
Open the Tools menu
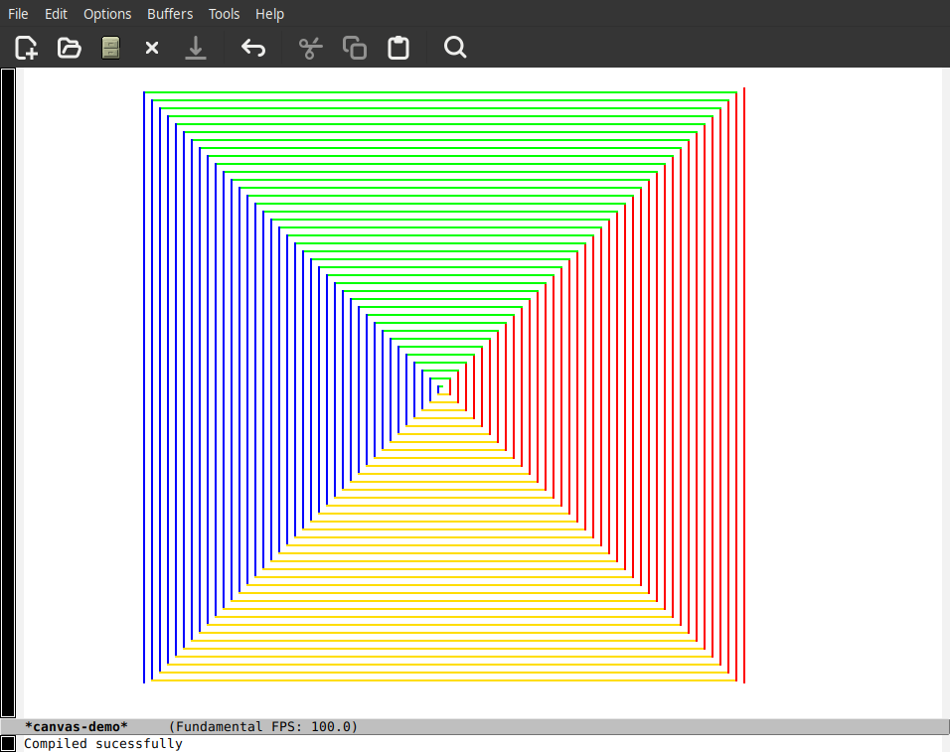(x=225, y=14)
